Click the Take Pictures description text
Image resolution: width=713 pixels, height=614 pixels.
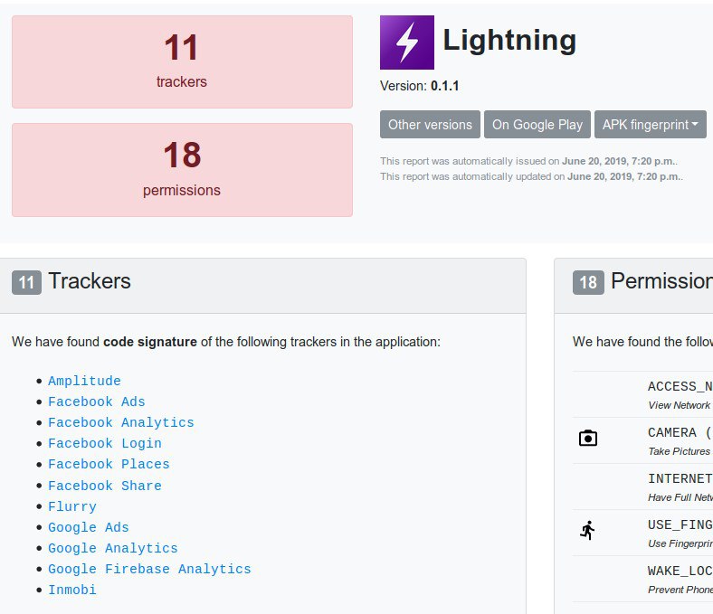pos(679,451)
